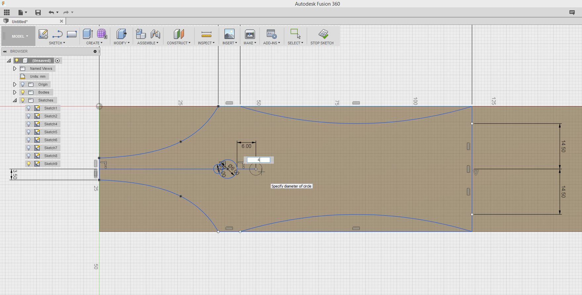This screenshot has height=295, width=582.
Task: Expand the Bodies tree node
Action: pyautogui.click(x=15, y=92)
